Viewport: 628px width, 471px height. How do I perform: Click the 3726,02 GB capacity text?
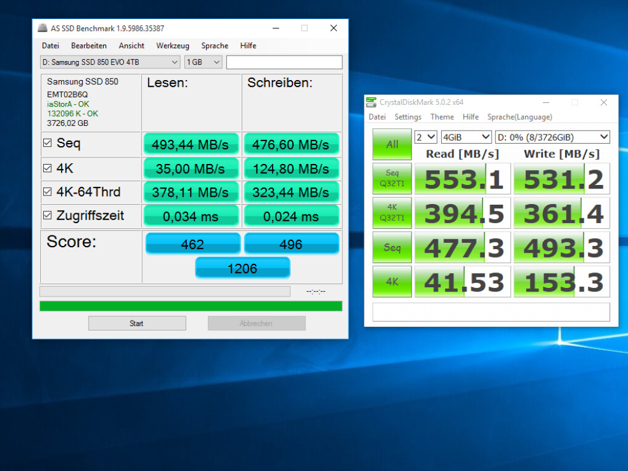click(68, 123)
